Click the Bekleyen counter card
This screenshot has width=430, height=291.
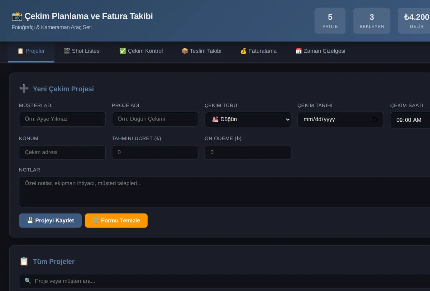pyautogui.click(x=372, y=21)
